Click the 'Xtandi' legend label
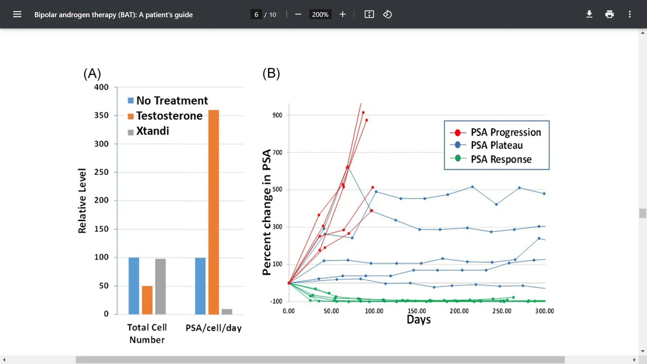 (x=153, y=131)
